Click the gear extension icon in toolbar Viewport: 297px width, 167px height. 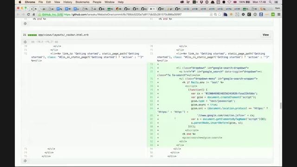[243, 14]
